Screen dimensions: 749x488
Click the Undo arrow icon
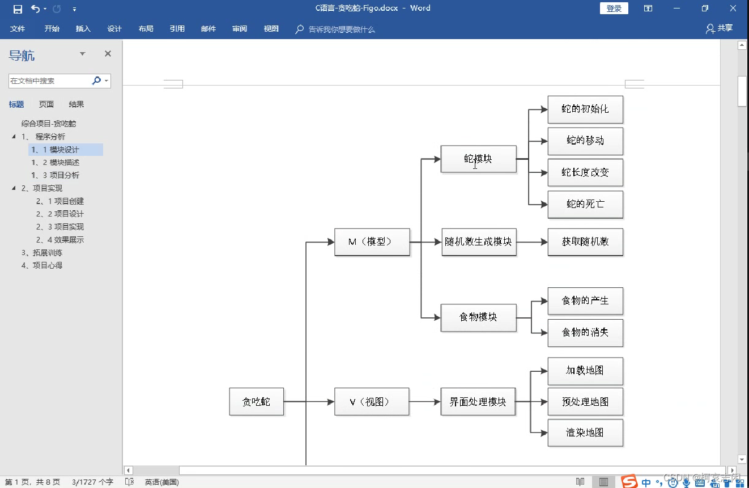coord(35,9)
